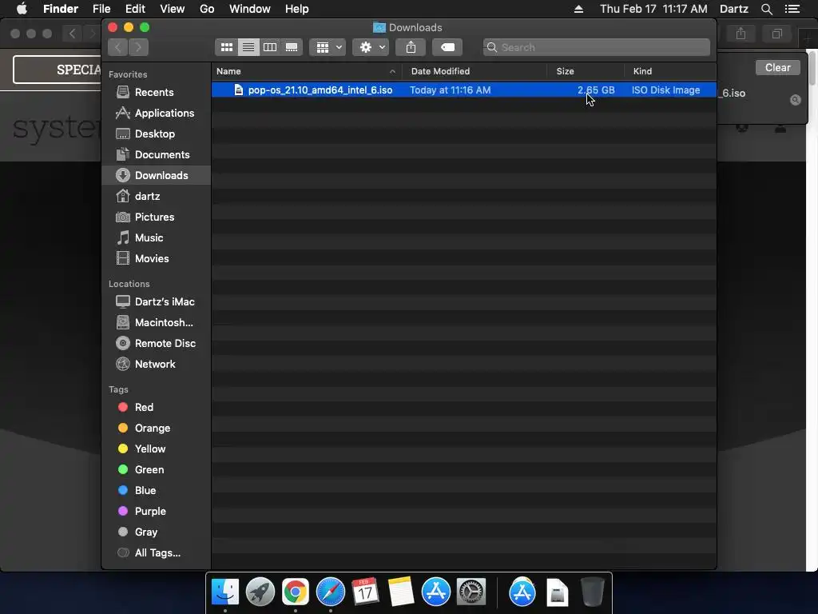The width and height of the screenshot is (818, 614).
Task: Open the Apple menu
Action: (22, 9)
